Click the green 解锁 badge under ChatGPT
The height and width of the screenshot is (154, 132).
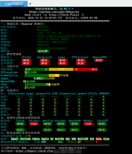pos(102,124)
